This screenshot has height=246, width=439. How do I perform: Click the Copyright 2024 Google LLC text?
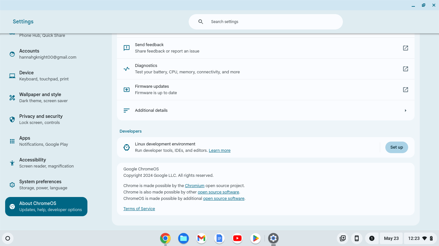168,176
